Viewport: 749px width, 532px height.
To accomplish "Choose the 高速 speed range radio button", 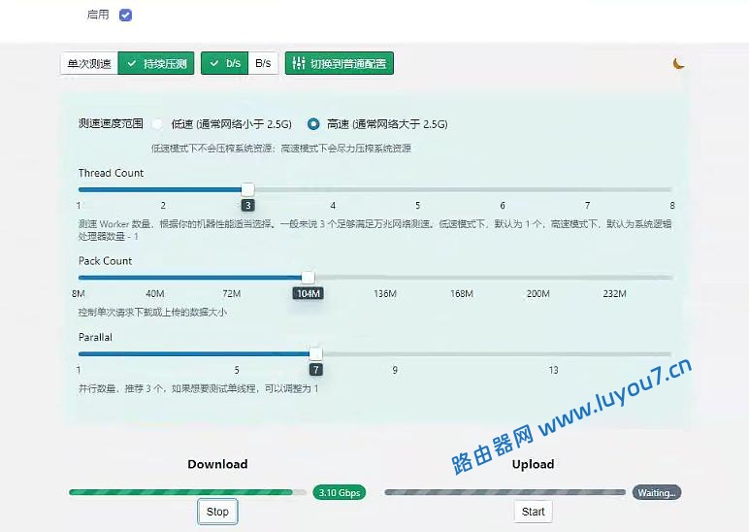I will coord(313,124).
